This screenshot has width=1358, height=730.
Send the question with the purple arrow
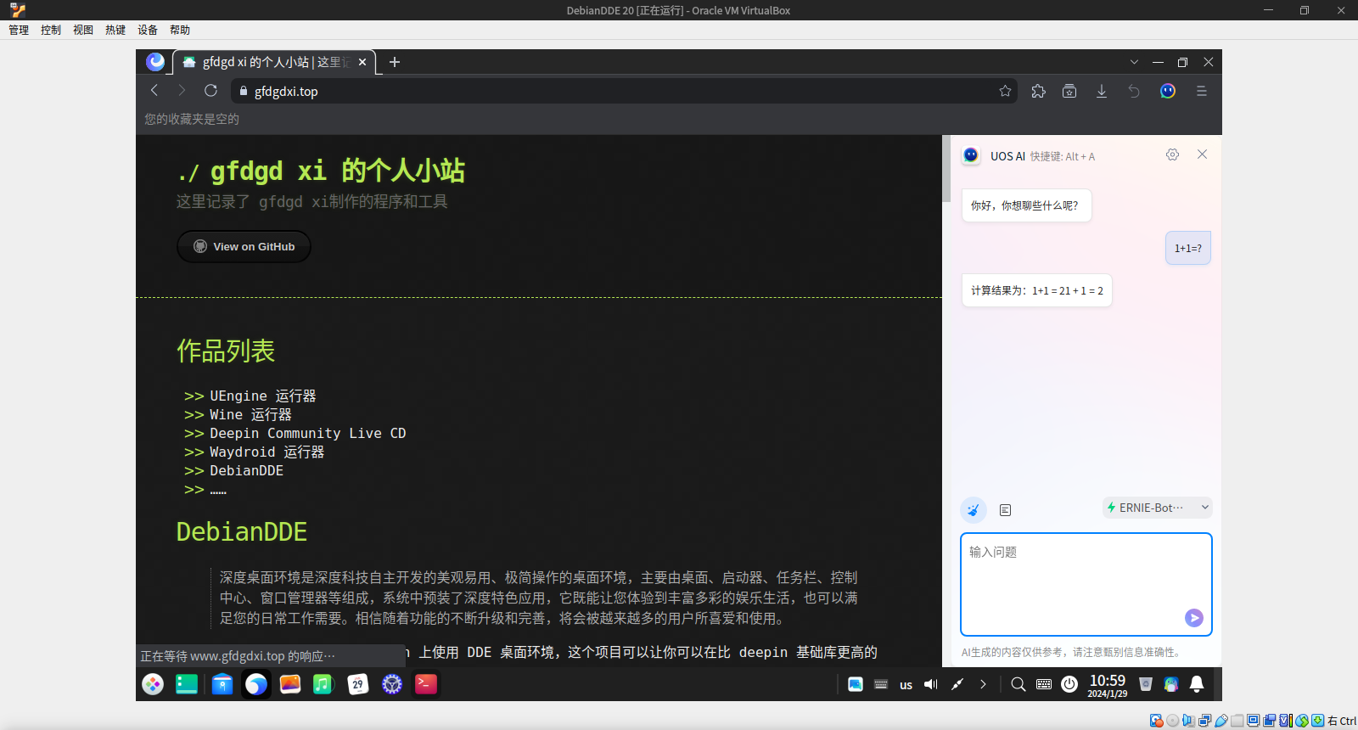tap(1194, 618)
